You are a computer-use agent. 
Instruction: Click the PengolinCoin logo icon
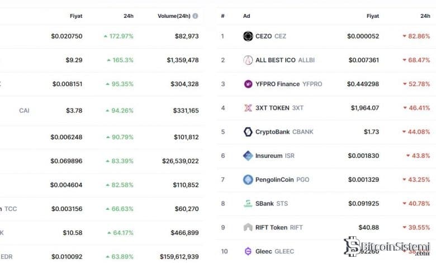click(x=248, y=180)
